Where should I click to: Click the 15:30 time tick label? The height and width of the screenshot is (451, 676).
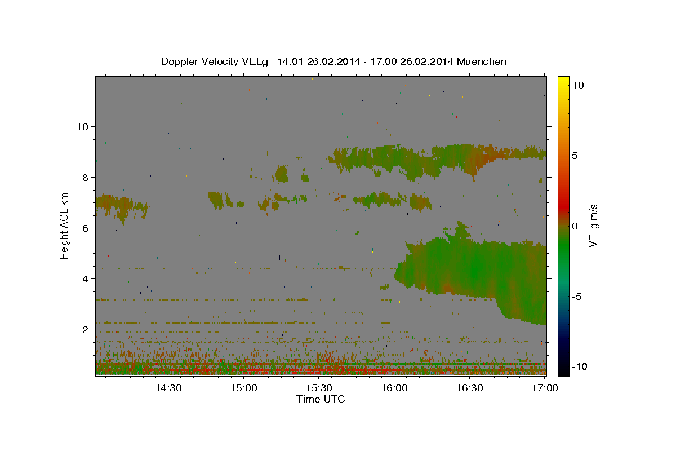[319, 388]
